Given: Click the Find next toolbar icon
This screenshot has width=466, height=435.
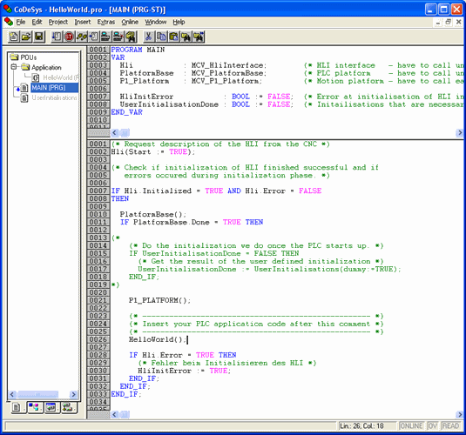Looking at the screenshot, I should [x=199, y=37].
